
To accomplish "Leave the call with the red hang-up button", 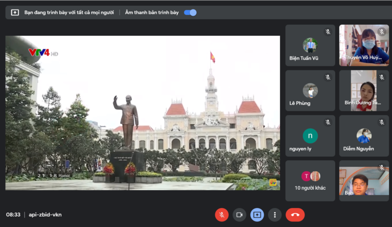I will click(295, 215).
